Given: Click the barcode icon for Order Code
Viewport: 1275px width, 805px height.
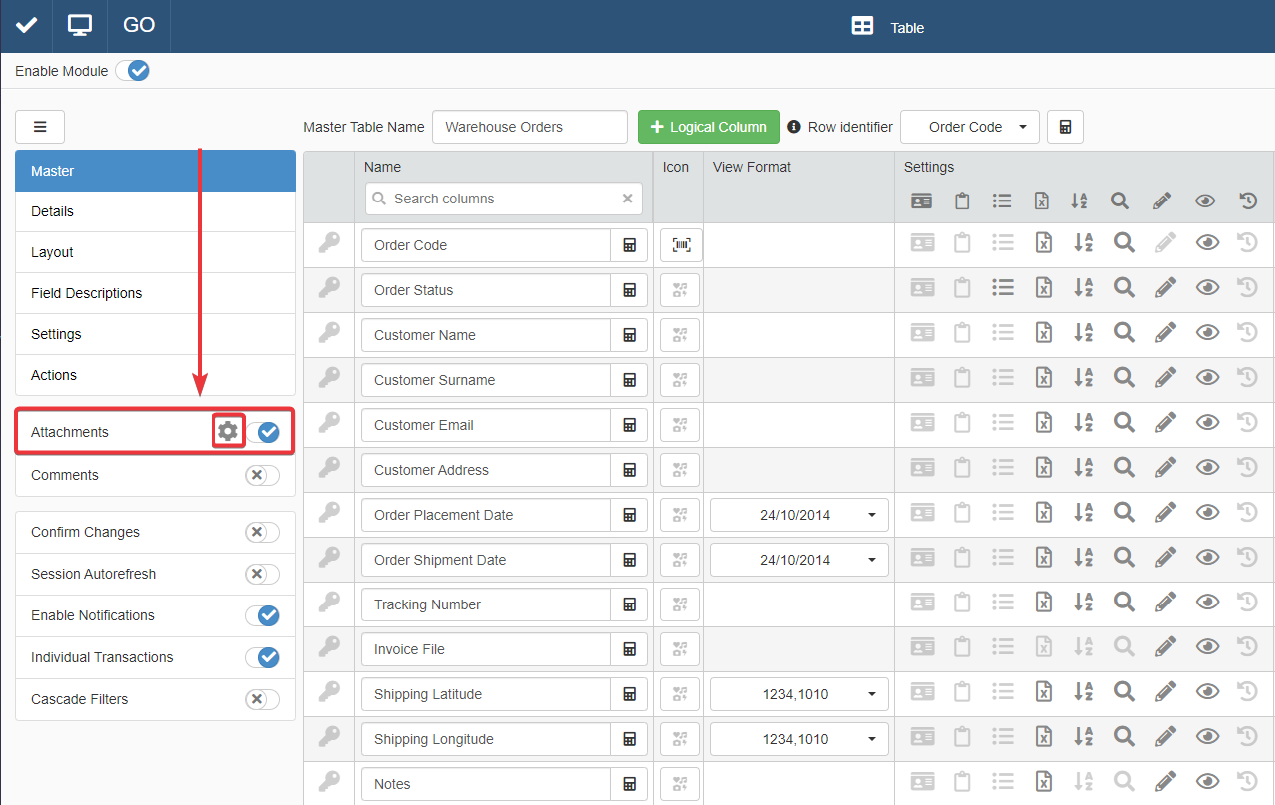Looking at the screenshot, I should point(681,245).
